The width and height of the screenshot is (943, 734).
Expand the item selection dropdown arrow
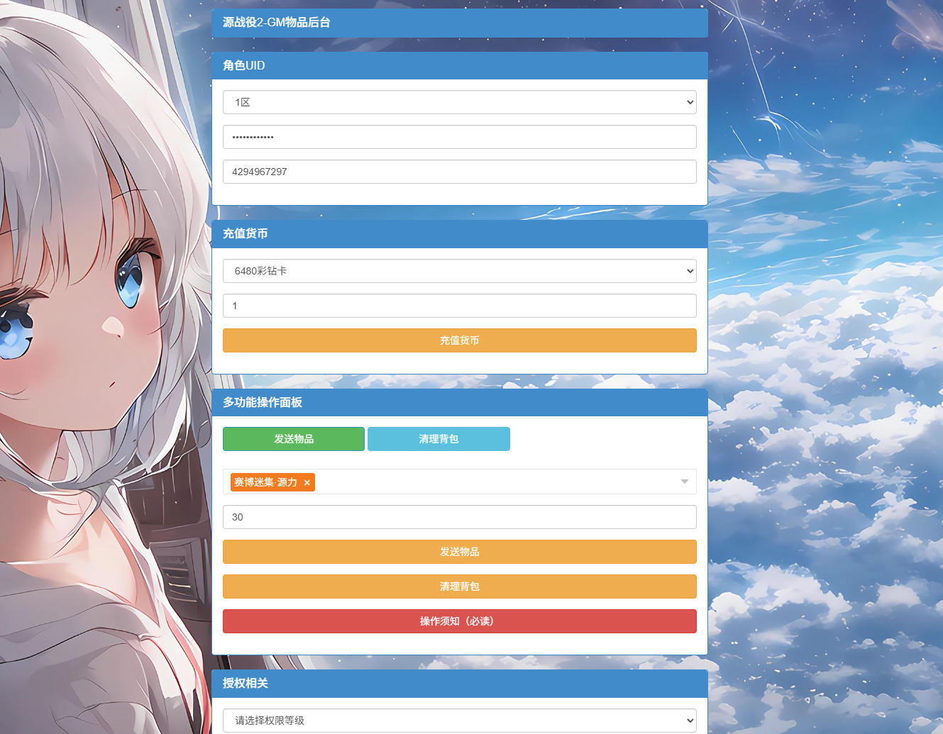(x=685, y=482)
